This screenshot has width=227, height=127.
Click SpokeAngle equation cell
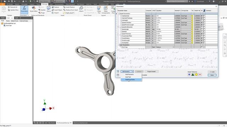click(x=165, y=29)
